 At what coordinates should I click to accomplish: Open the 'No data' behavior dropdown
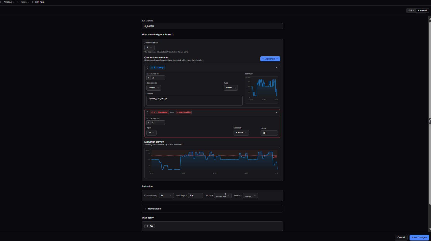(x=222, y=196)
